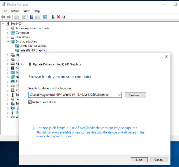This screenshot has width=179, height=167.
Task: Open the Action menu
Action: pyautogui.click(x=15, y=11)
